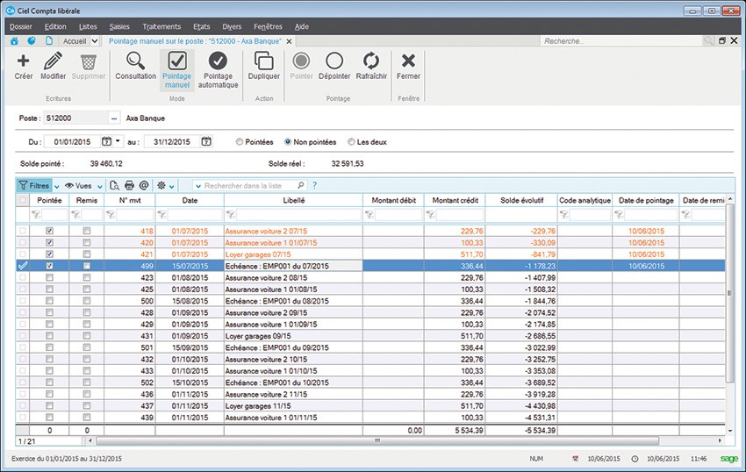
Task: Expand the Accueil tab dropdown
Action: tap(94, 41)
